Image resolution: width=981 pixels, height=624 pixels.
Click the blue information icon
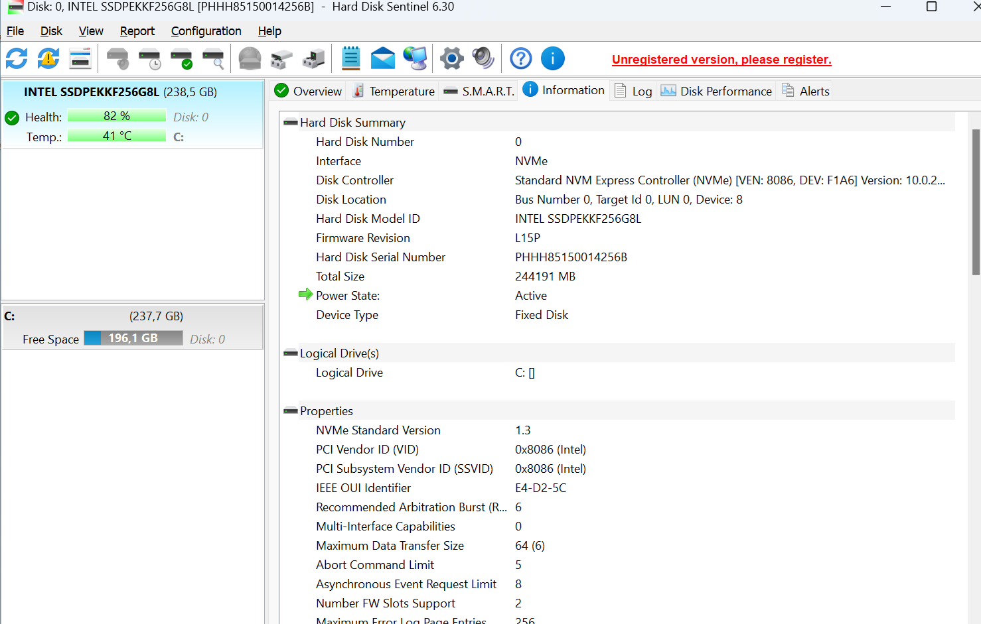click(x=552, y=58)
